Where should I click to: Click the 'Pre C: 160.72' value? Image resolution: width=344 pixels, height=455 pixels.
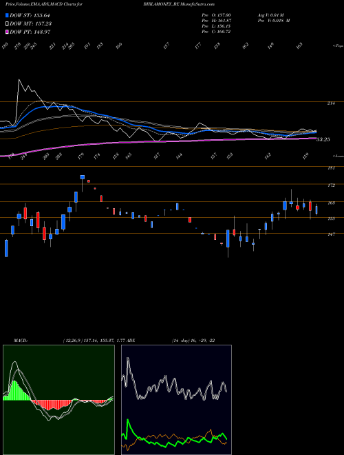coord(216,32)
